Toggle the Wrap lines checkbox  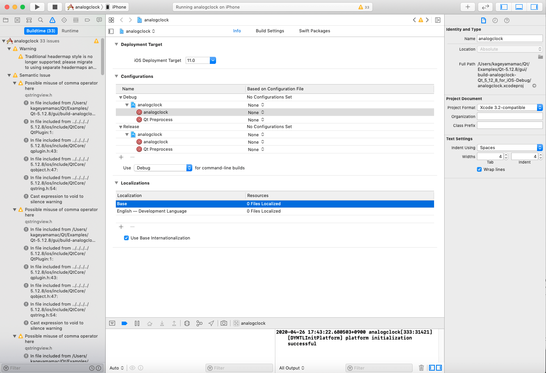(x=479, y=169)
